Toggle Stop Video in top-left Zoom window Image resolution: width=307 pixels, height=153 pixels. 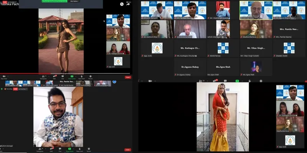tap(4, 77)
